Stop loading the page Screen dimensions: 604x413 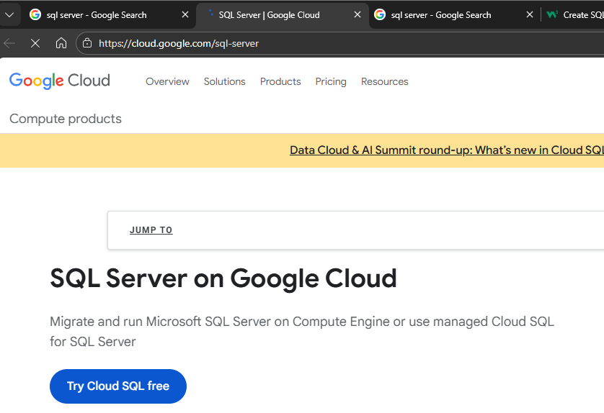(x=35, y=43)
